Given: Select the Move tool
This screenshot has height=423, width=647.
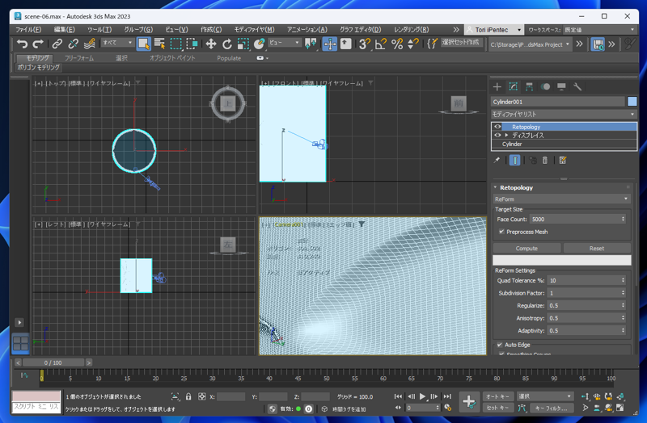Looking at the screenshot, I should pos(211,44).
